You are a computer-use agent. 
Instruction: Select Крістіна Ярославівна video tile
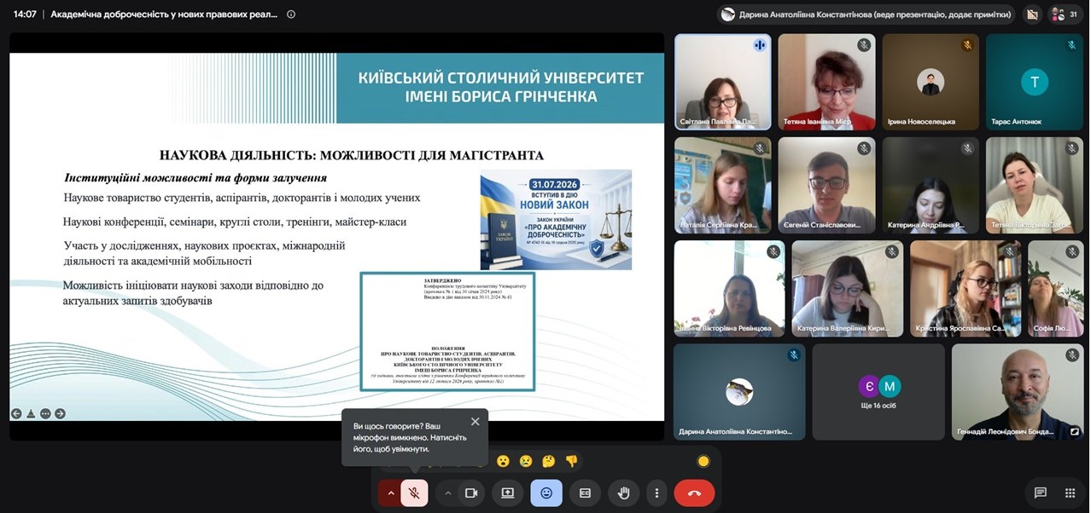tap(965, 288)
